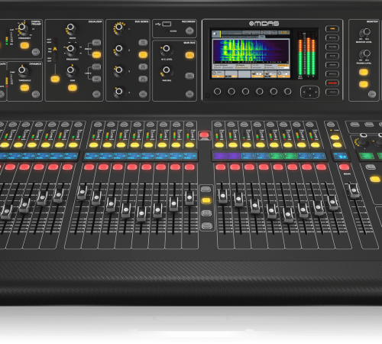Viewport: 382px width, 344px height.
Task: Select the lit High Mid band in Equaliser
Action: pyautogui.click(x=96, y=54)
